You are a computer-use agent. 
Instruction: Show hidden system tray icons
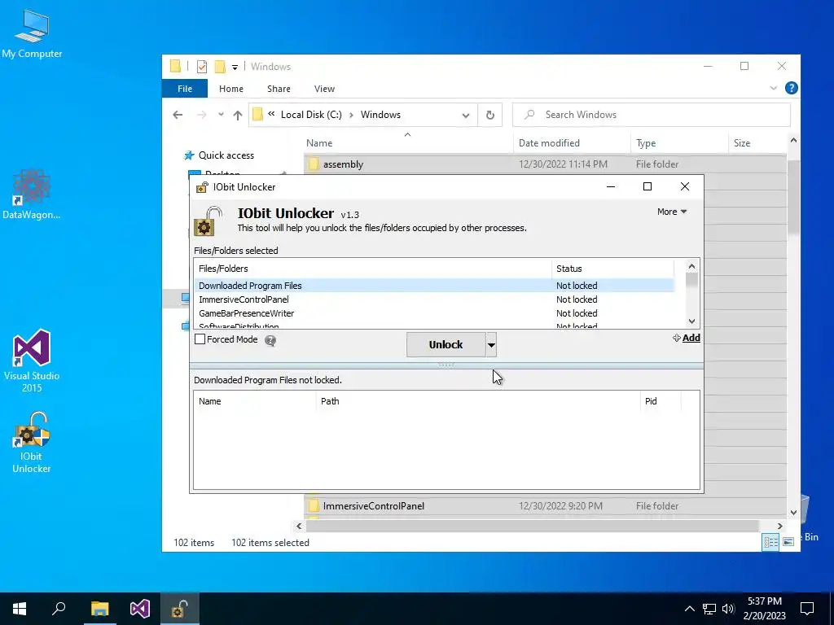689,609
